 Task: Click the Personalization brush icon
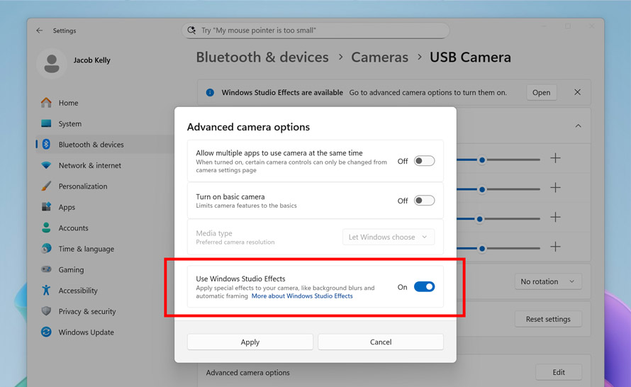[46, 186]
